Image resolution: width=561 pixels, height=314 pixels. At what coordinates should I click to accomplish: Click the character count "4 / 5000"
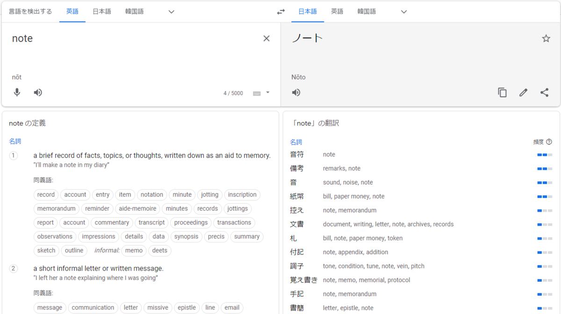[x=233, y=93]
